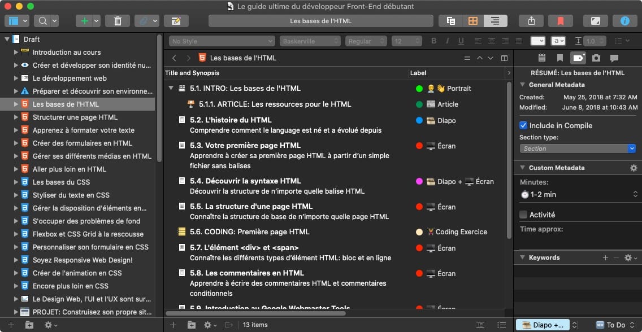This screenshot has width=642, height=332.
Task: Click the Share toolbar icon
Action: point(531,21)
